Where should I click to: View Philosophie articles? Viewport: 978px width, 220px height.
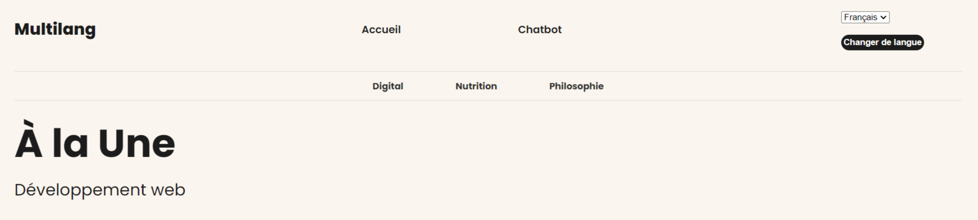[x=576, y=86]
